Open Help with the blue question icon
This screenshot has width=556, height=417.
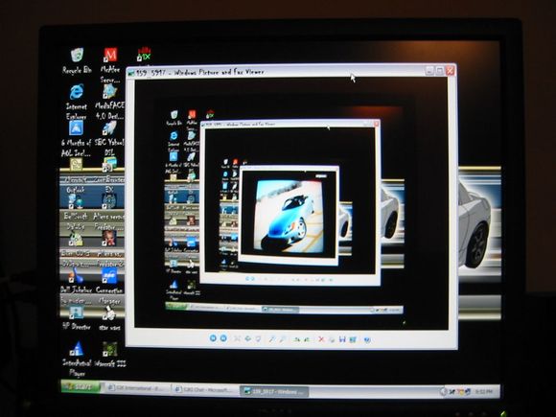click(367, 339)
